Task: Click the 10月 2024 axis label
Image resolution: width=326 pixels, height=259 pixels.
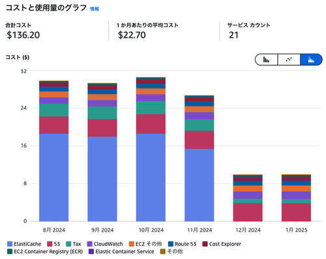Action: click(x=151, y=230)
